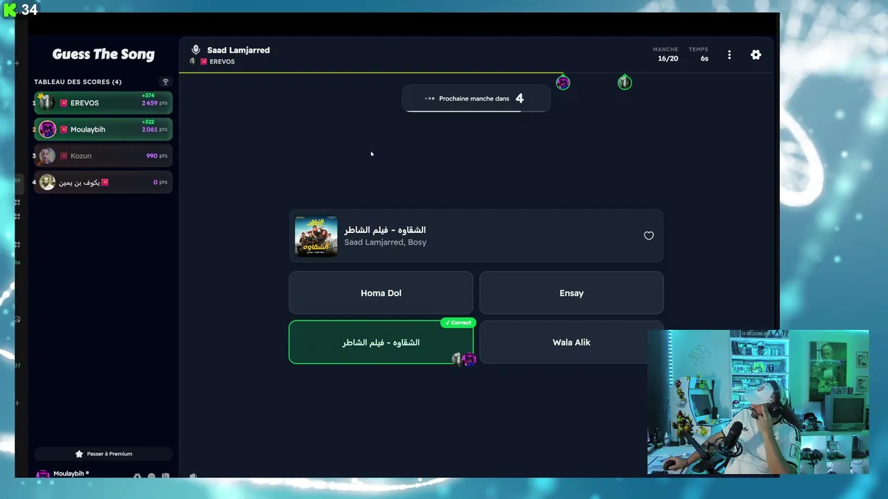888x499 pixels.
Task: Click the Saad Lamjarred artist title
Action: (x=238, y=50)
